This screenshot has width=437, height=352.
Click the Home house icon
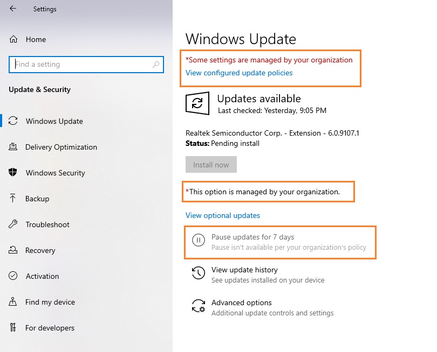13,39
